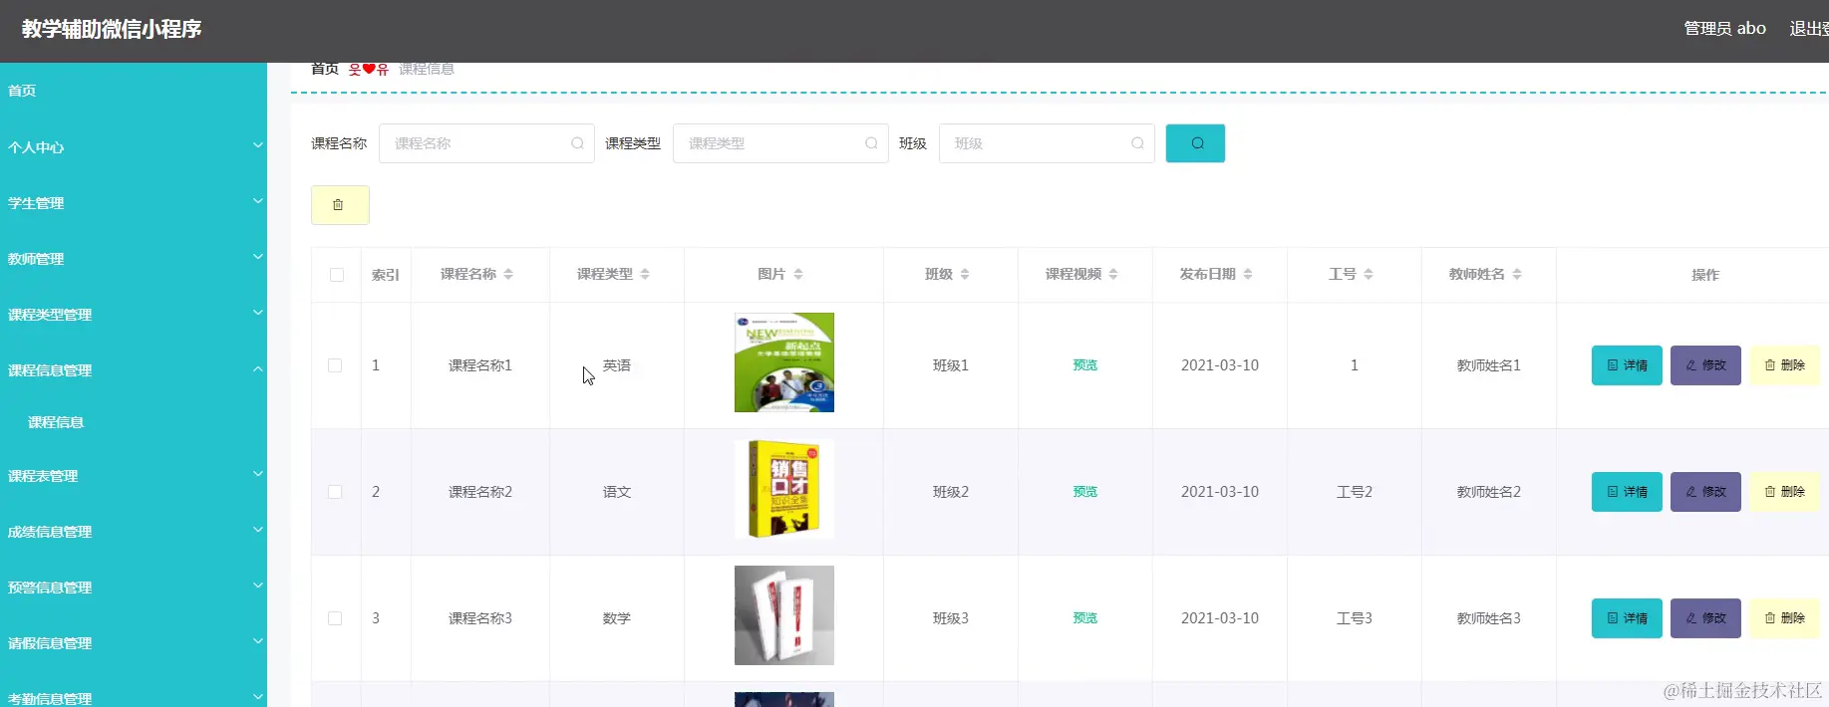
Task: Expand 个人中心 sidebar menu
Action: coord(134,146)
